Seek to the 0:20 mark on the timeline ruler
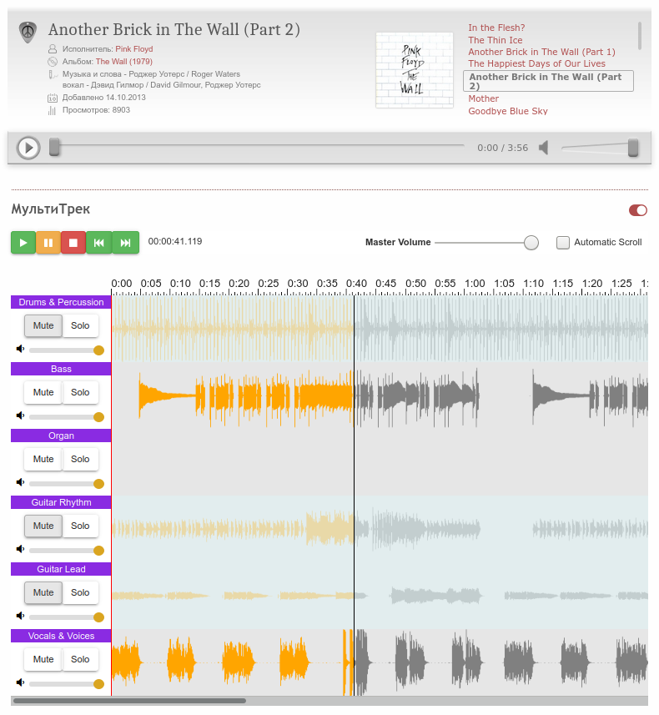659x715 pixels. click(239, 284)
